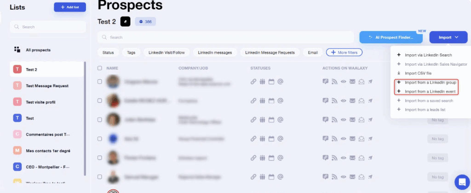Tick the checkbox of the fifth prospect row
471x193 pixels.
100,158
